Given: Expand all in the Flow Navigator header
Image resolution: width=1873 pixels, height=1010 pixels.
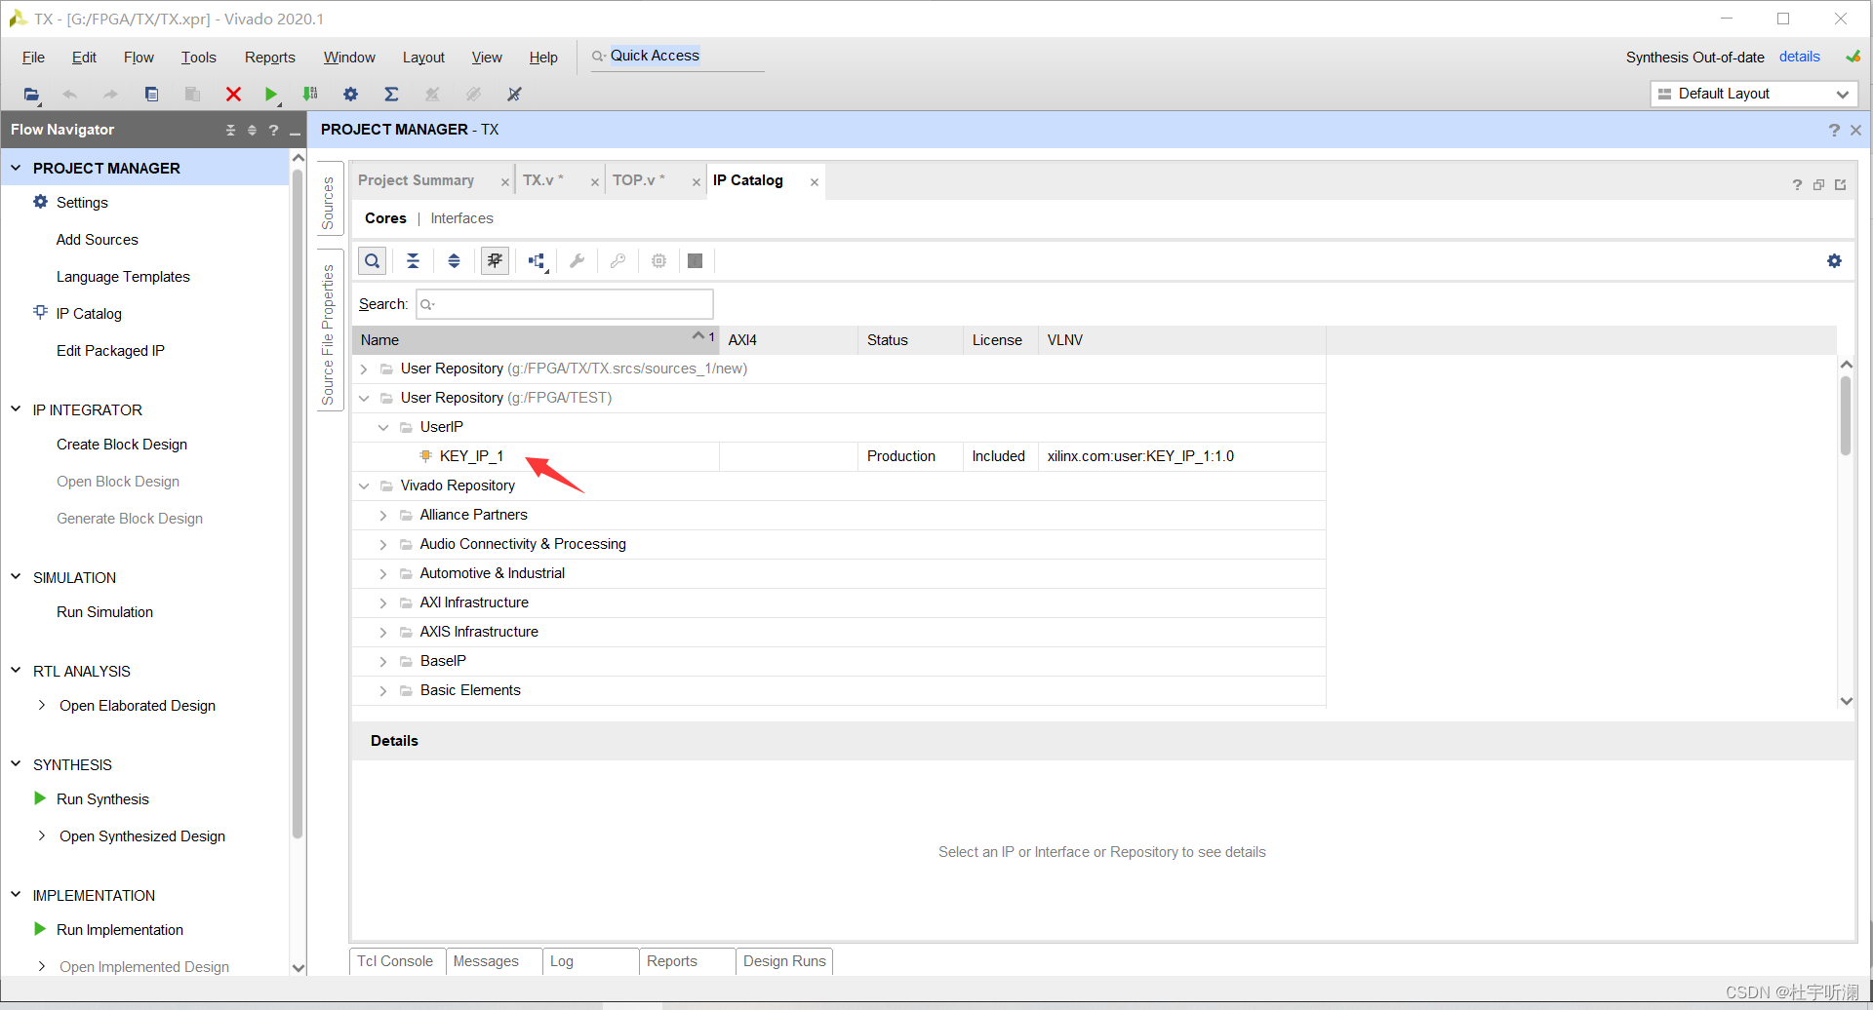Looking at the screenshot, I should 252,130.
